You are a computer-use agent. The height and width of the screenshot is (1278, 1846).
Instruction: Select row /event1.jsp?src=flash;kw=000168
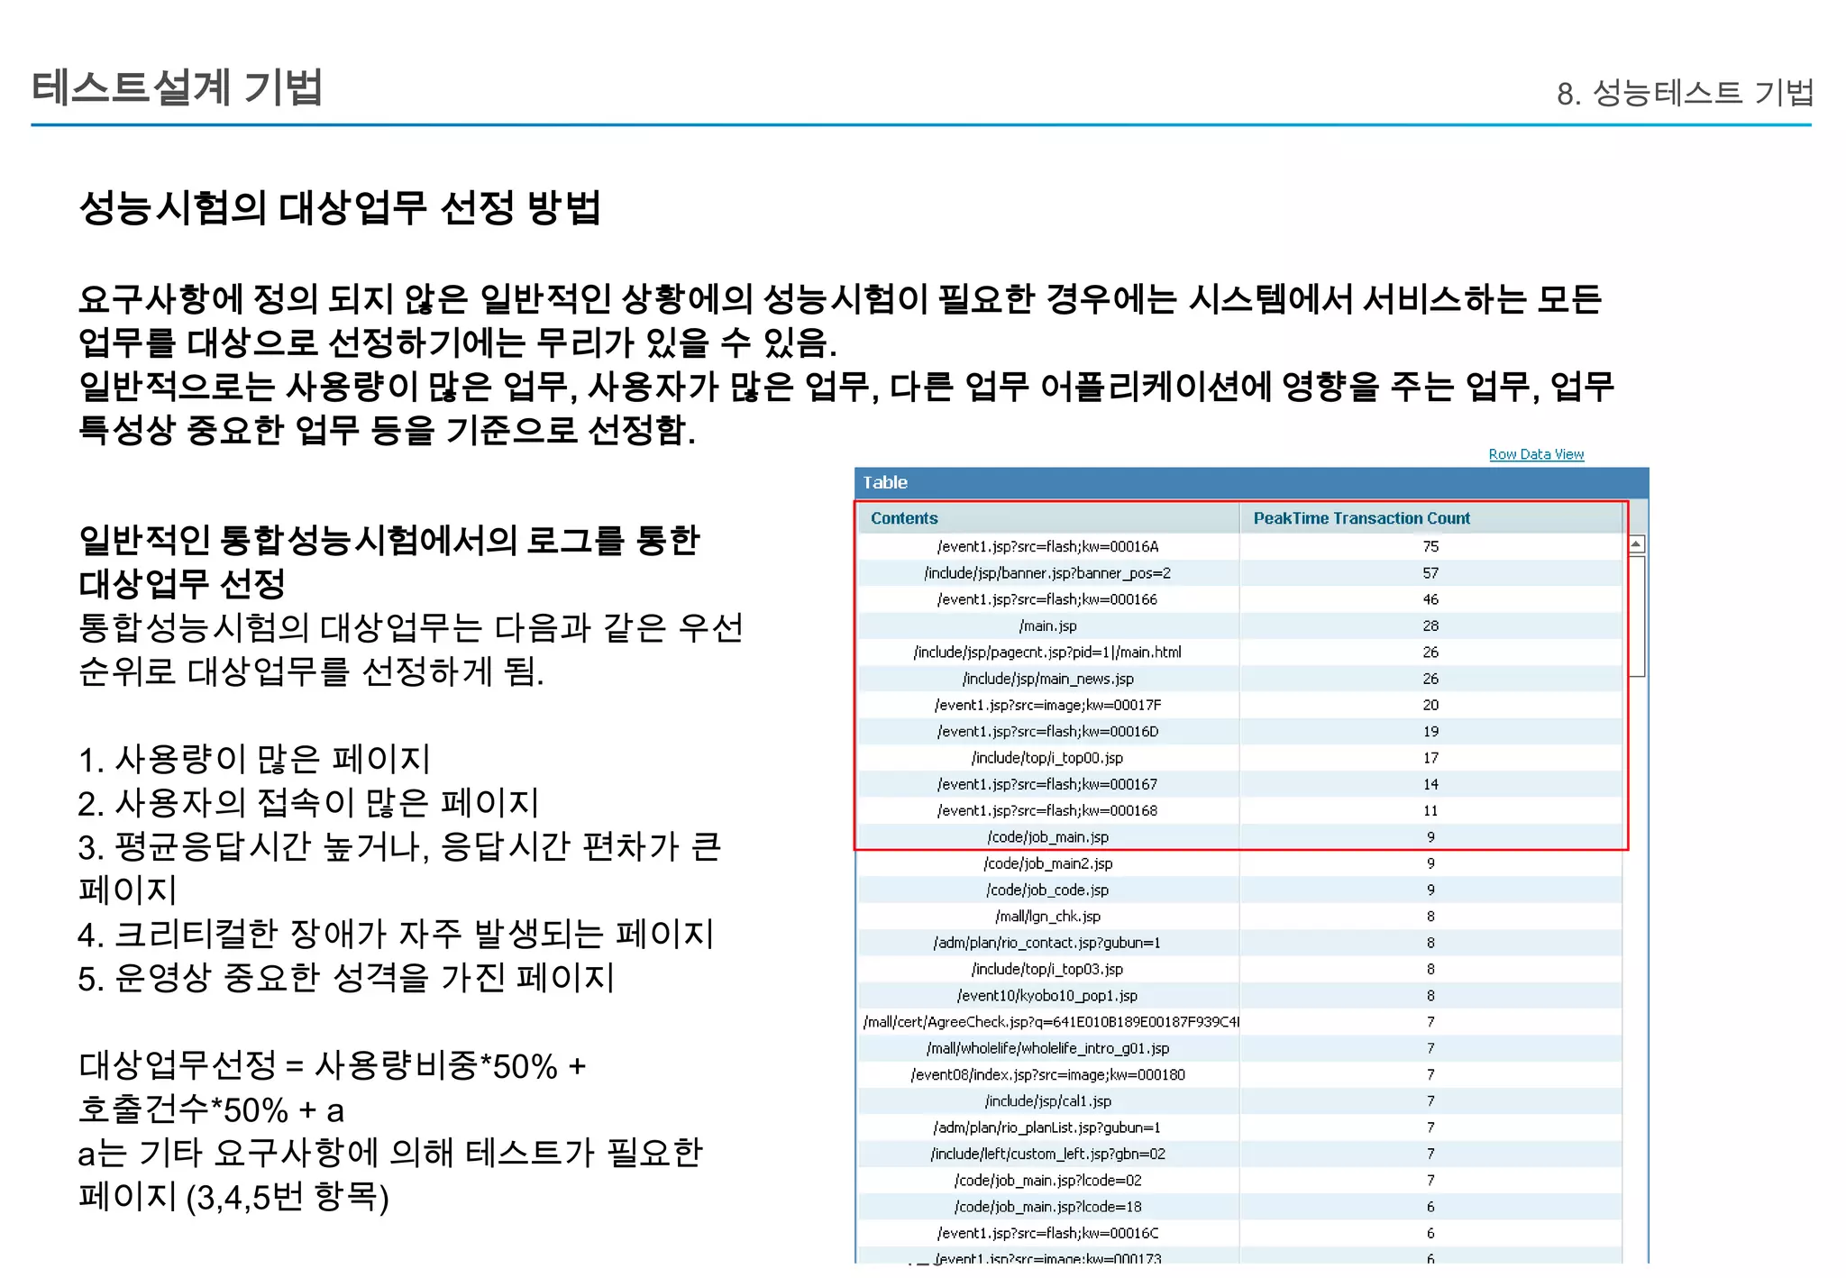(1240, 810)
